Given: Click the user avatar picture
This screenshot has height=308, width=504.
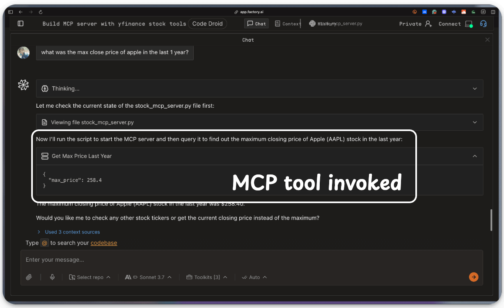Looking at the screenshot, I should [23, 52].
